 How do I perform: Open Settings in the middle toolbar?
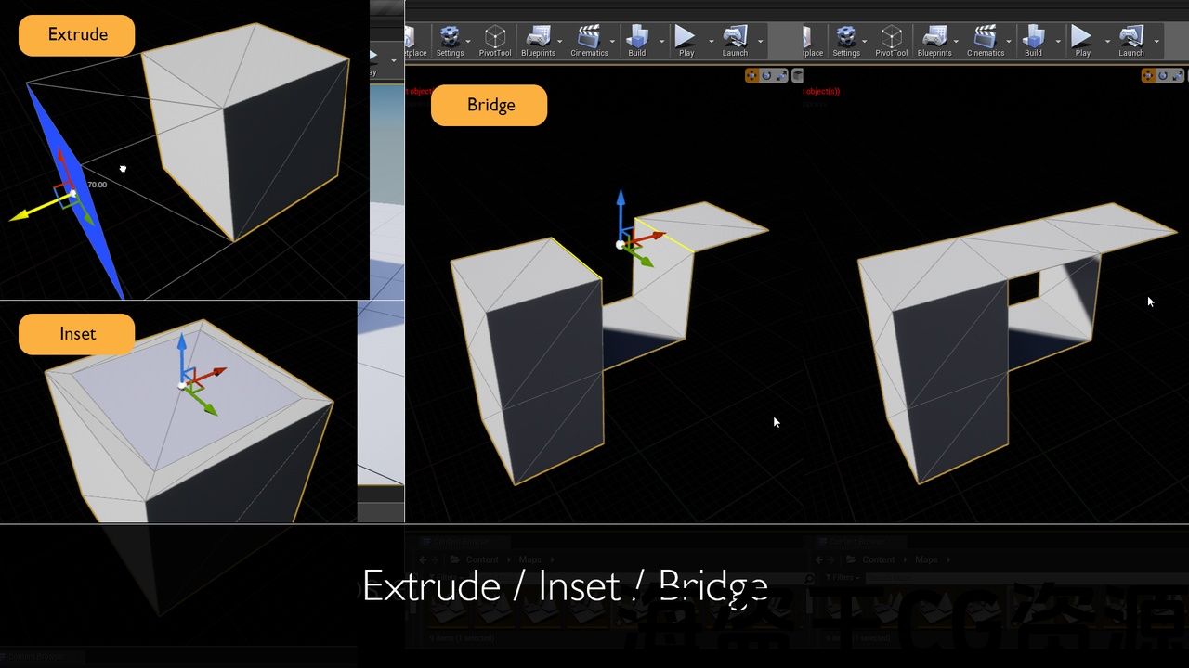(x=450, y=40)
